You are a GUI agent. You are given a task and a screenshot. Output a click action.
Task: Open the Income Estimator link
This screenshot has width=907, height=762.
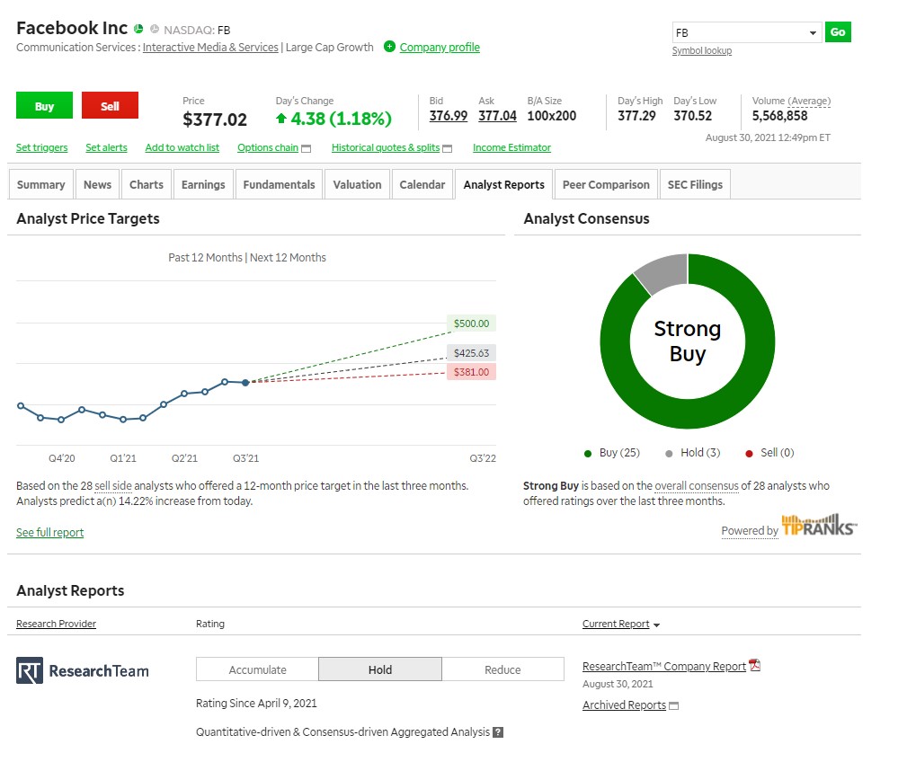[511, 147]
